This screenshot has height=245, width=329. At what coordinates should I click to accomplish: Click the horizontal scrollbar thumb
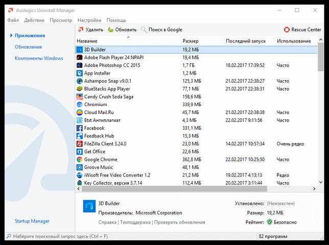click(x=175, y=189)
